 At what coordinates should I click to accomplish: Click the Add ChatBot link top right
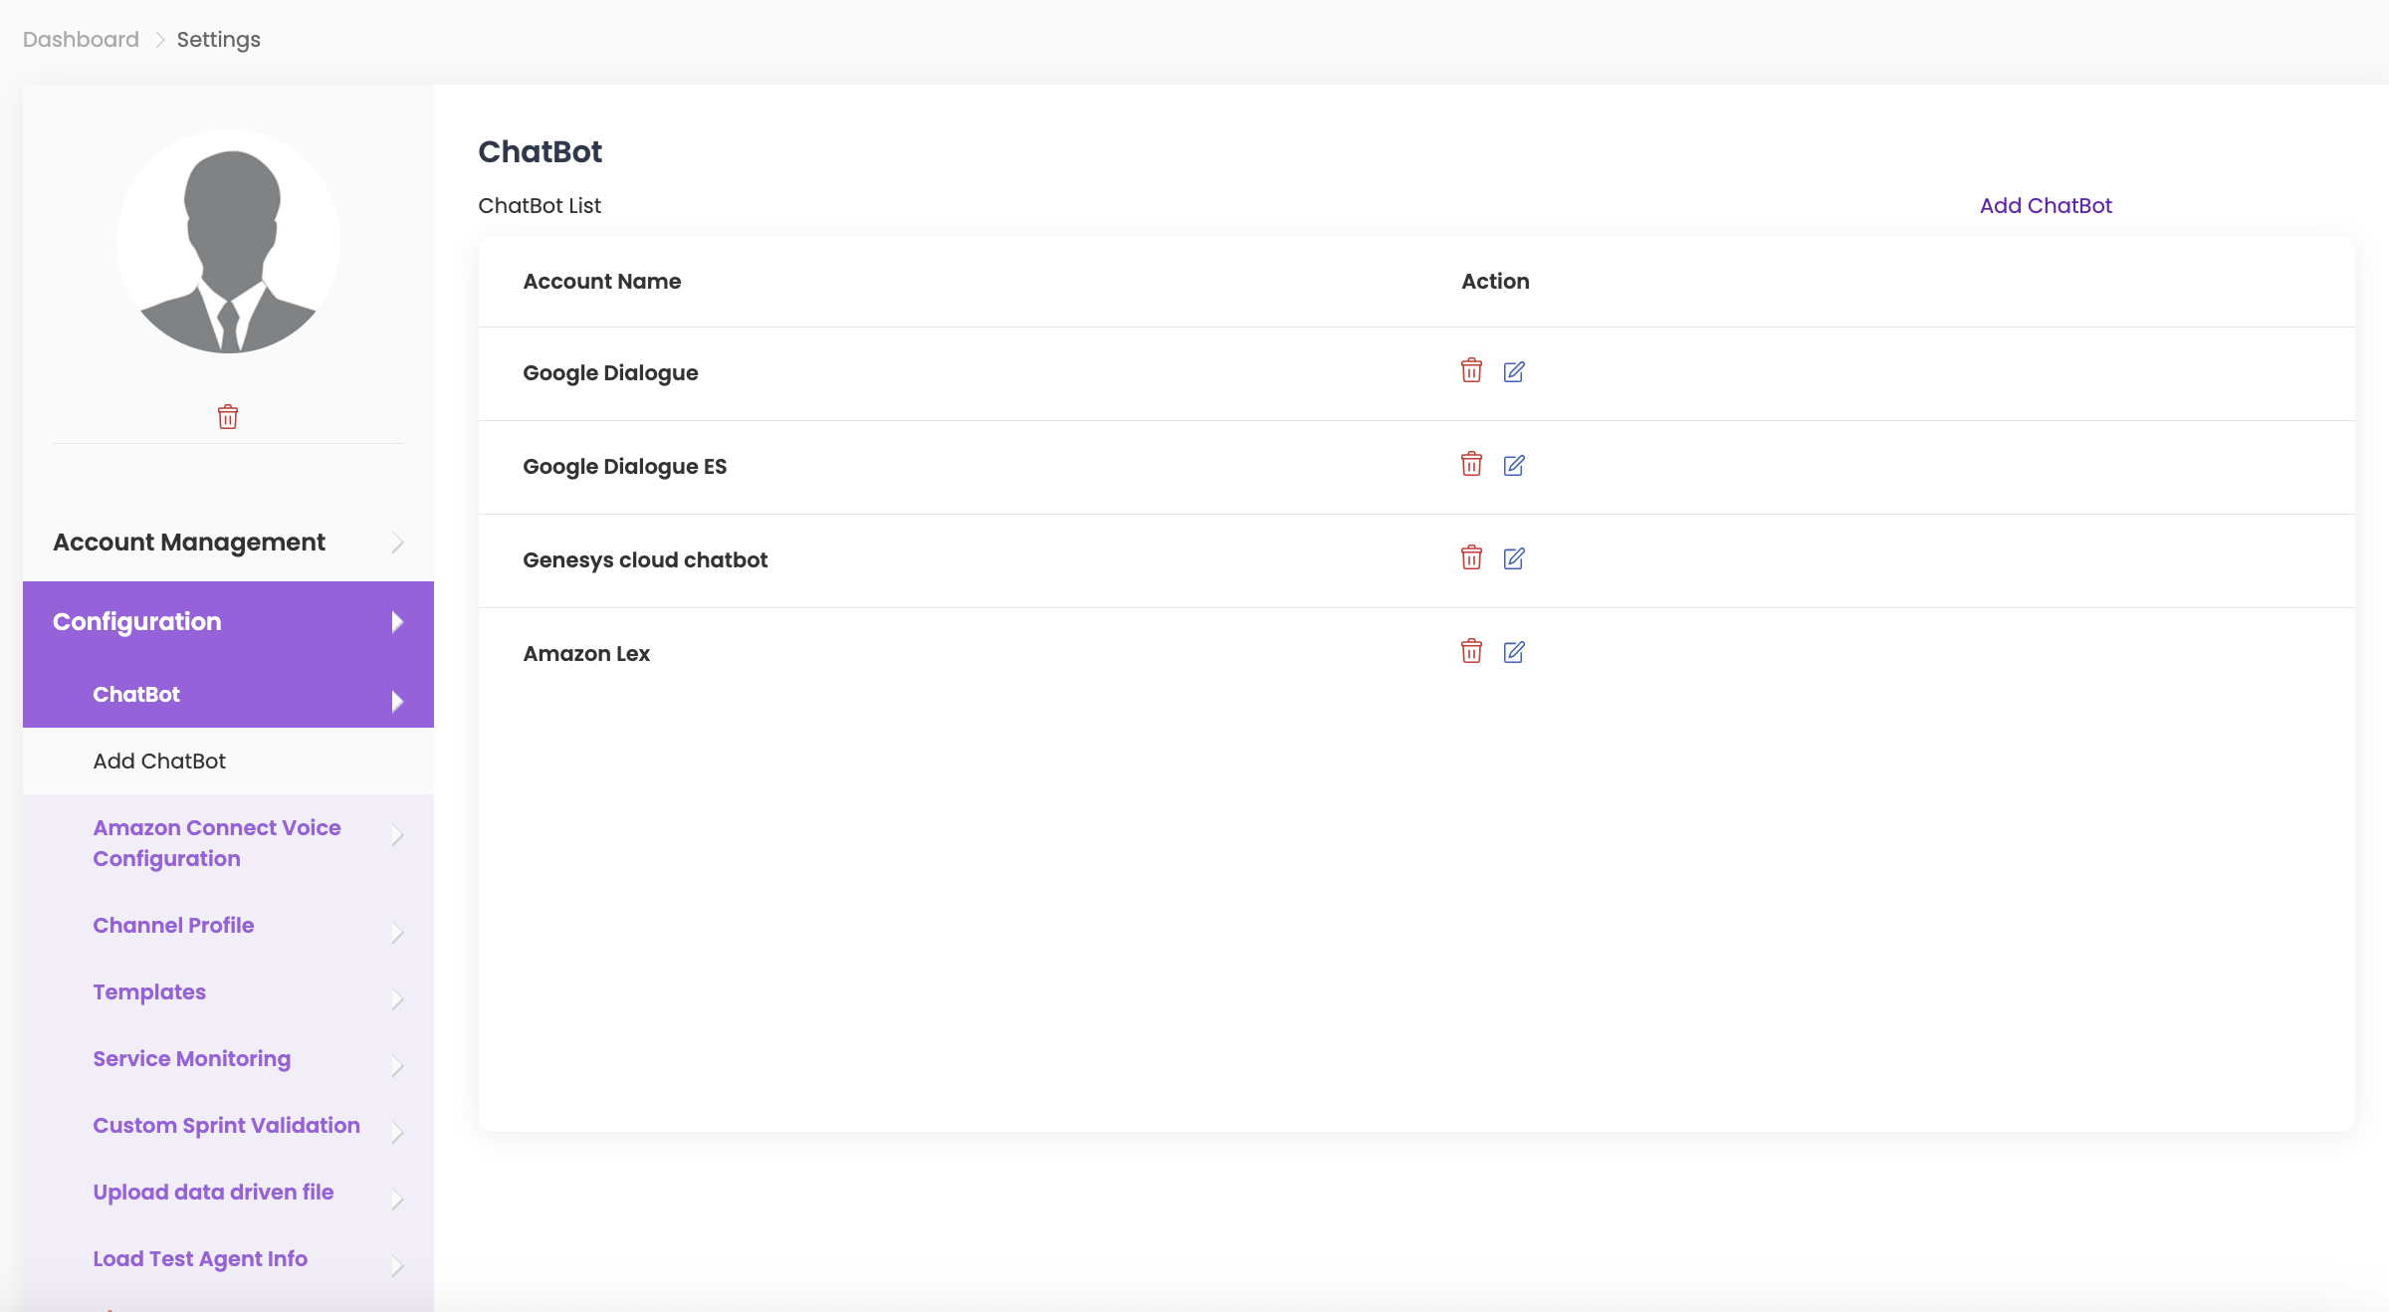click(2045, 206)
